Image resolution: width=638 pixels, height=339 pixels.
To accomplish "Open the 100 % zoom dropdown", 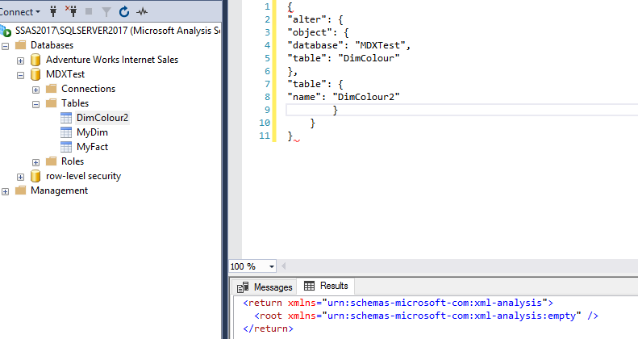I will [271, 266].
